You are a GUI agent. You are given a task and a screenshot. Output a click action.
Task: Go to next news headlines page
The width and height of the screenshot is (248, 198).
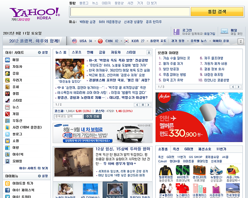pyautogui.click(x=148, y=105)
